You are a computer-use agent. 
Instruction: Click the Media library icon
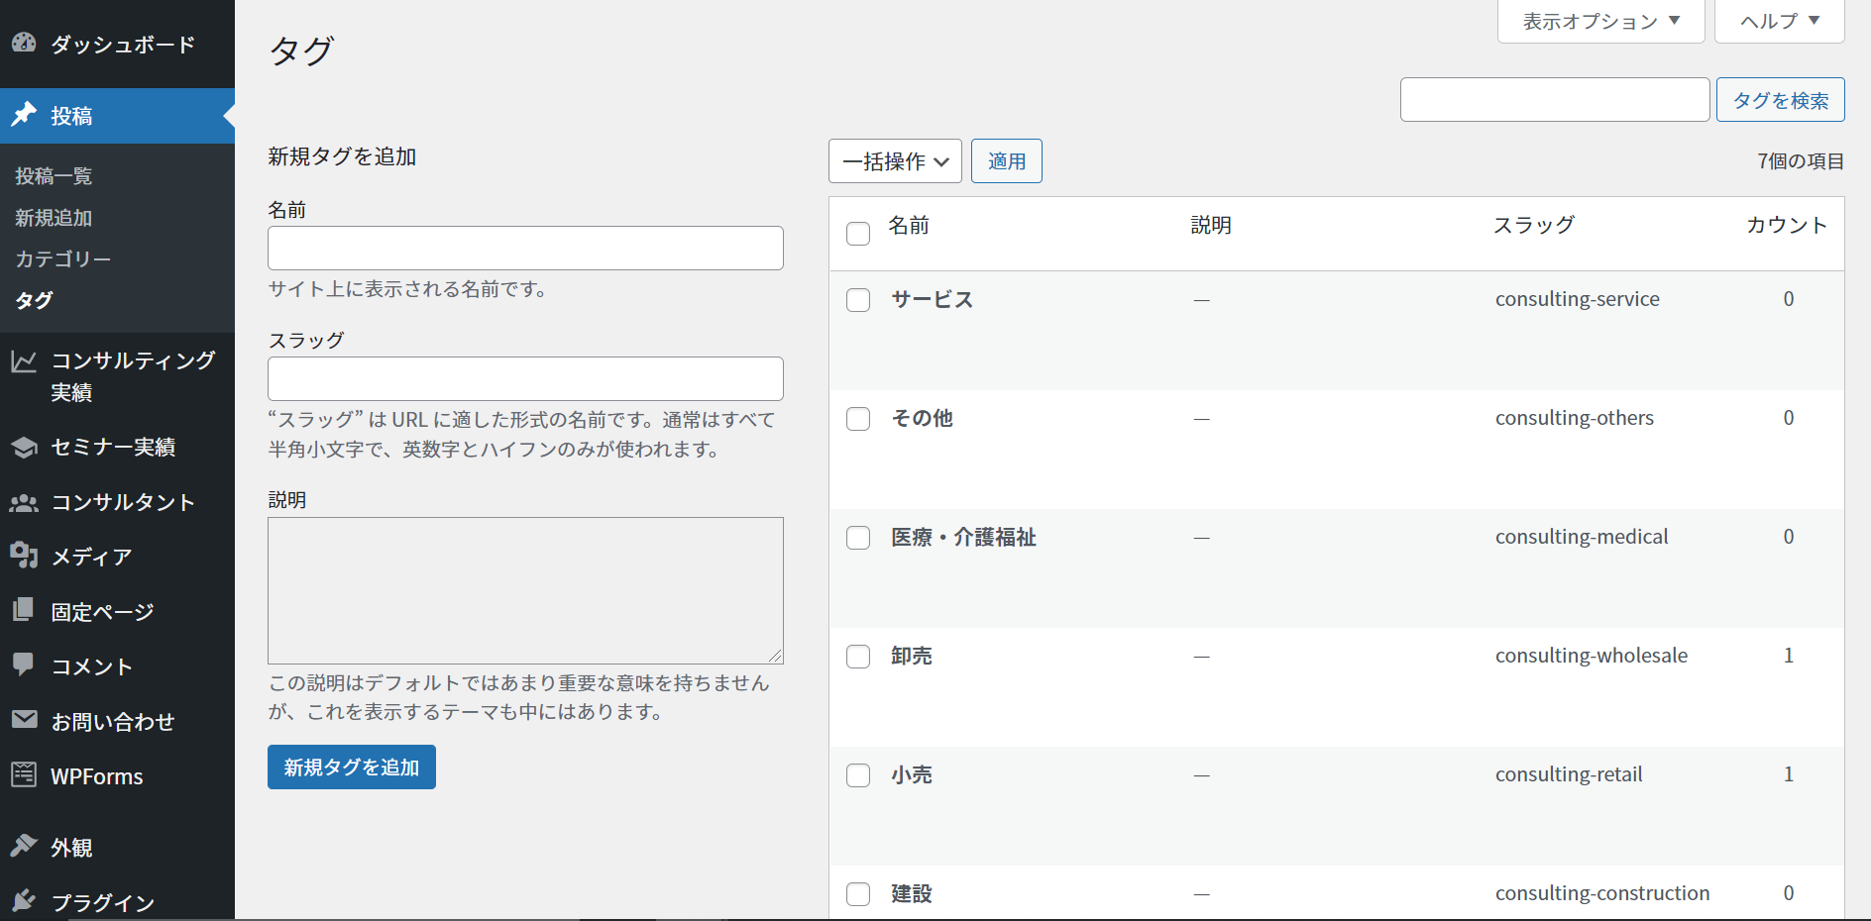pyautogui.click(x=24, y=556)
